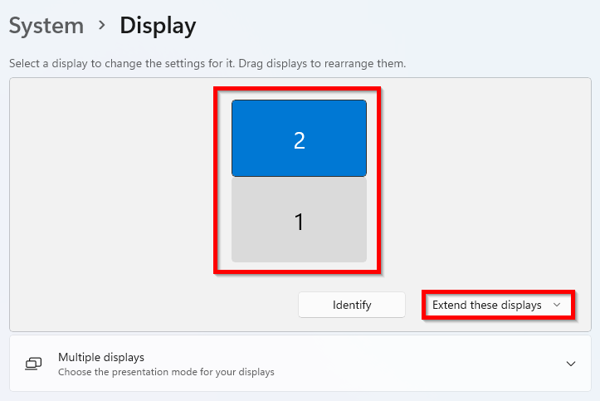Click the top edge of the display 2 rectangle
The image size is (600, 401).
coord(300,100)
